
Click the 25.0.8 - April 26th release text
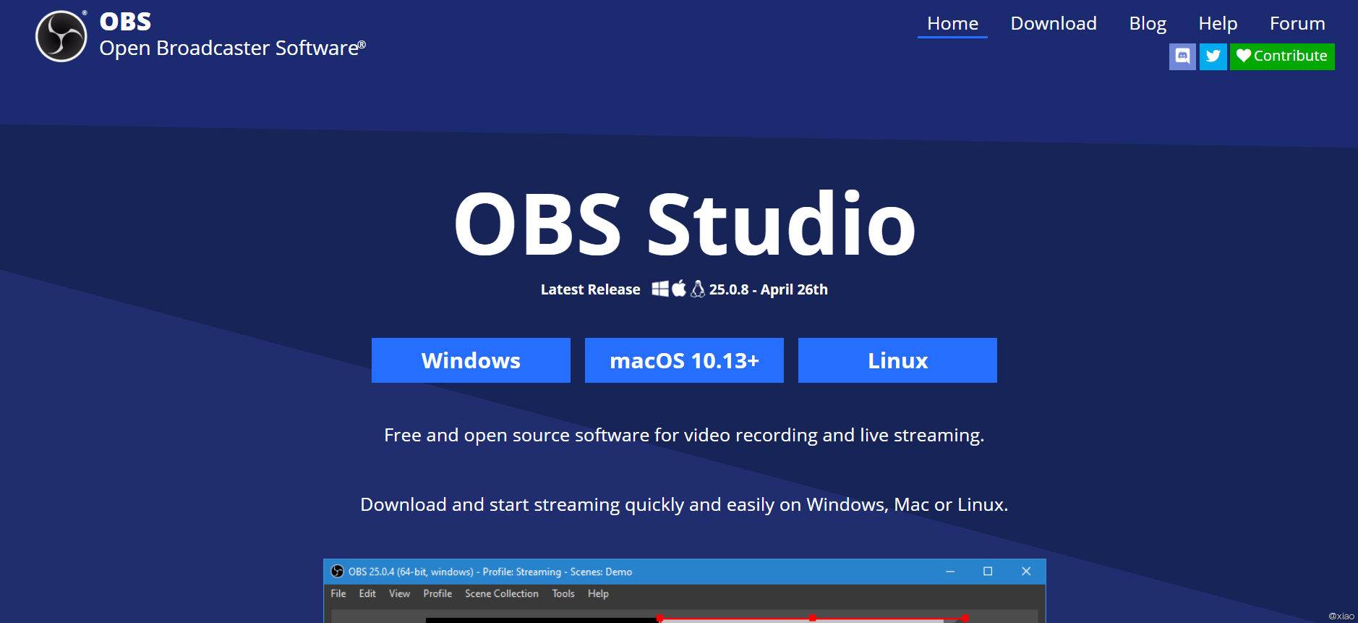[768, 289]
